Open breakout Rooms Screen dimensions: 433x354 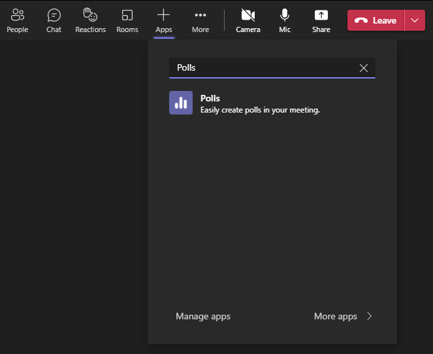(127, 20)
